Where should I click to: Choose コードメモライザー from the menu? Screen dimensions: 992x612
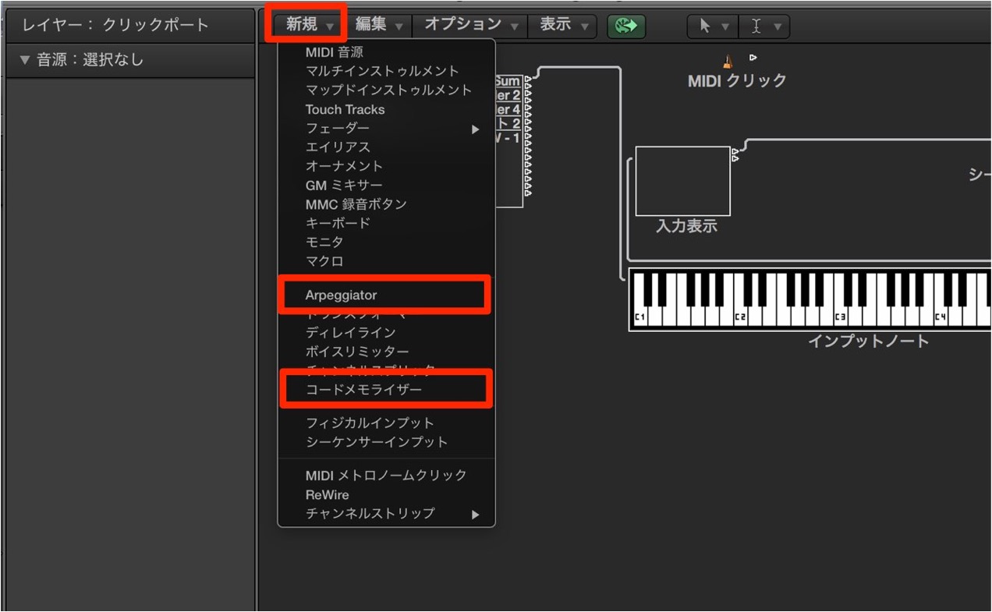(386, 389)
